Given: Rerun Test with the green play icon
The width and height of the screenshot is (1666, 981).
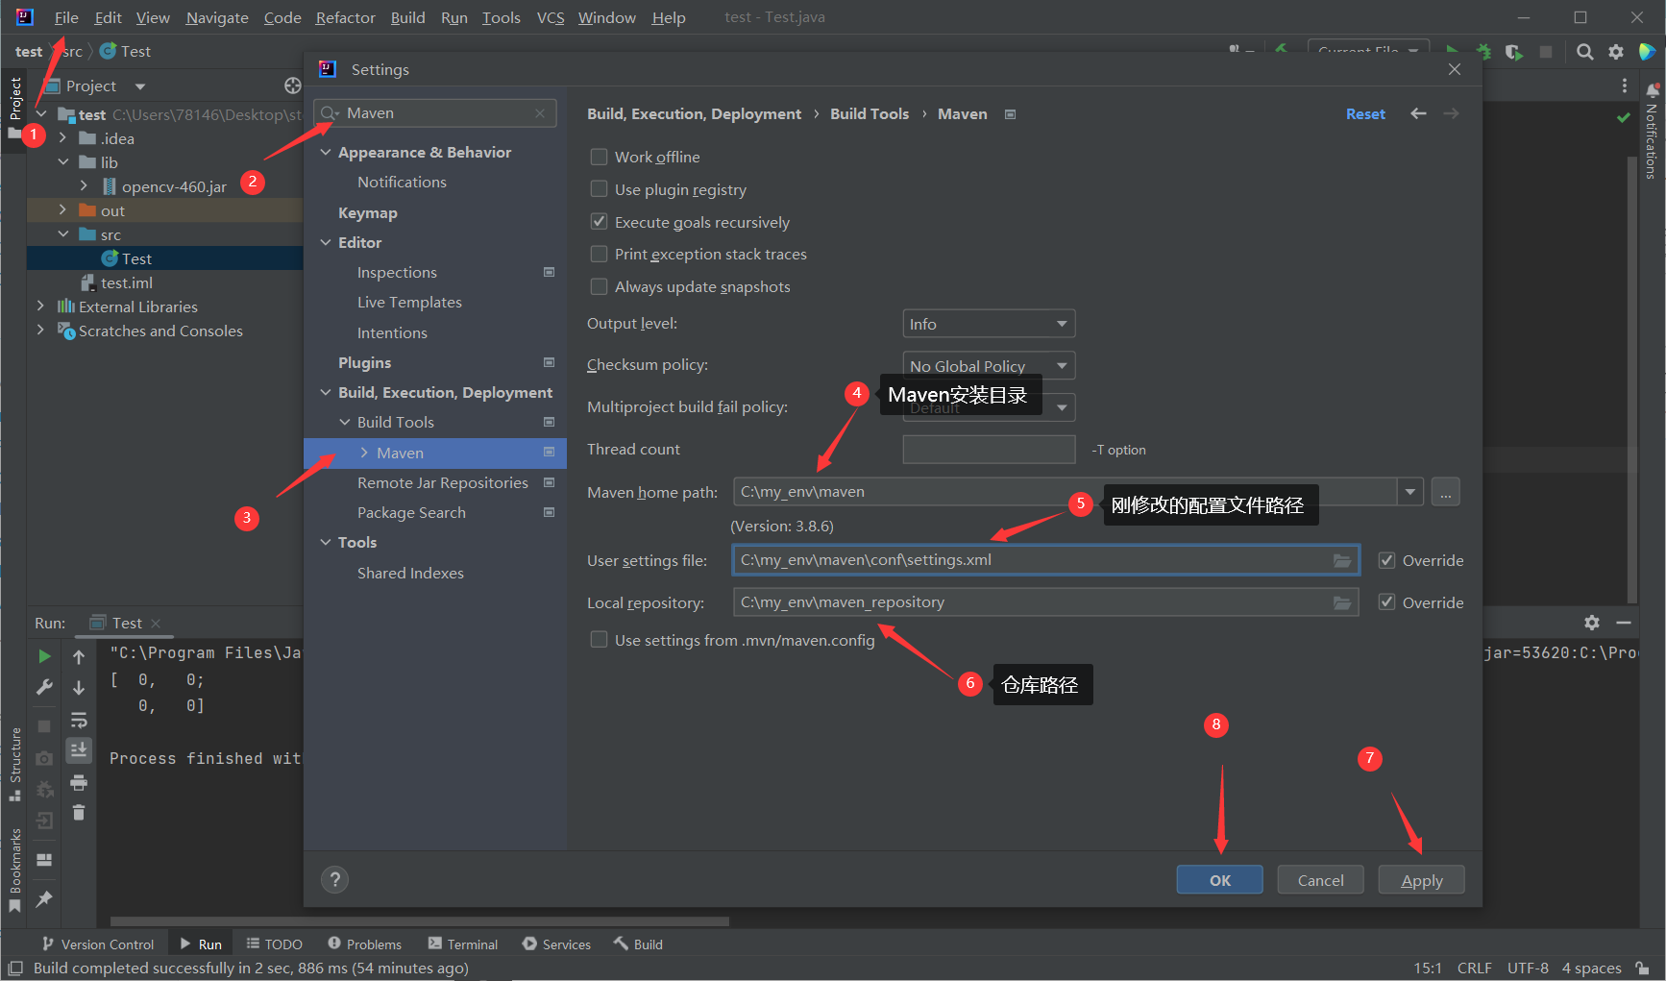Looking at the screenshot, I should (44, 656).
